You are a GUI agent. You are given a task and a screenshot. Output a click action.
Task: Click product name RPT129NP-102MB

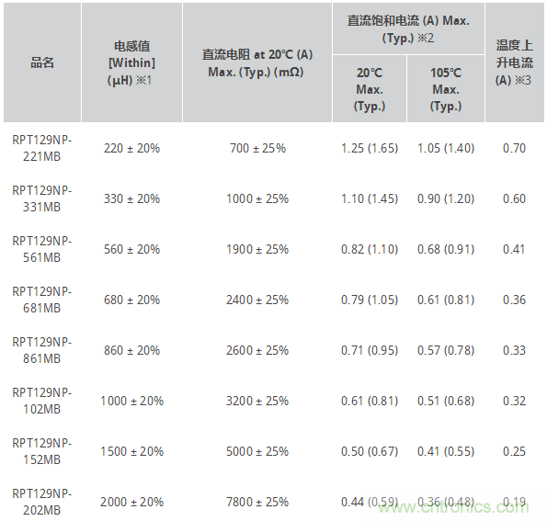pyautogui.click(x=42, y=401)
